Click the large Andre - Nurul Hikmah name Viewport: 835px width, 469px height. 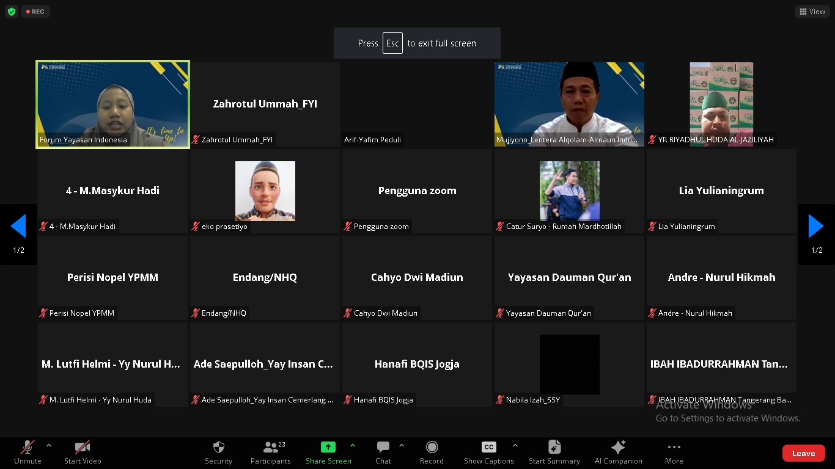(x=721, y=277)
